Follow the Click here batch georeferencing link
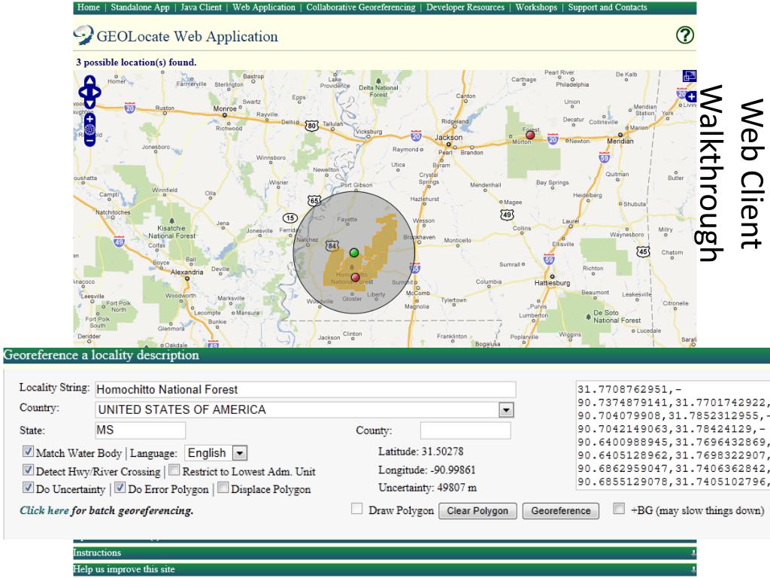Image resolution: width=770 pixels, height=578 pixels. tap(44, 511)
